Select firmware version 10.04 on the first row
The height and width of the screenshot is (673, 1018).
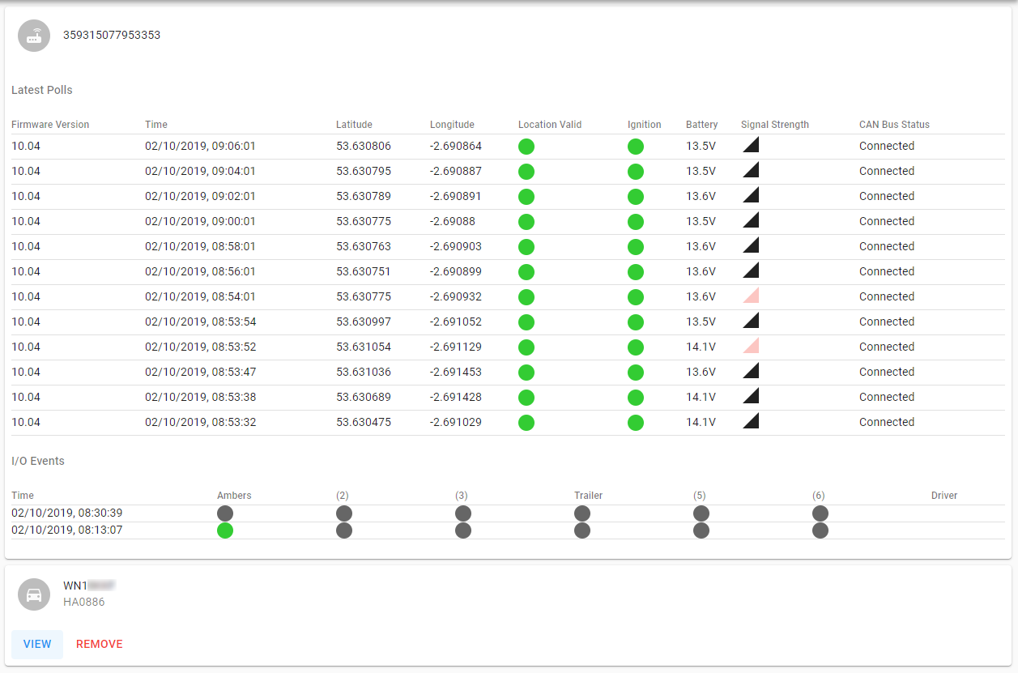(23, 146)
